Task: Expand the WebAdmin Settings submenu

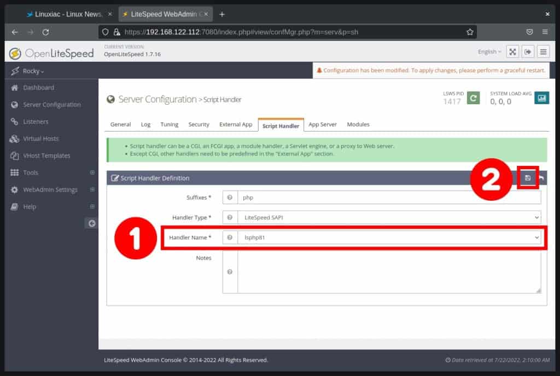Action: (x=92, y=189)
